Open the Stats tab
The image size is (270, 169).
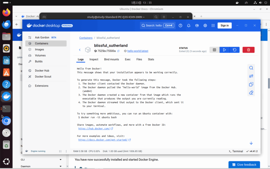pos(151,59)
